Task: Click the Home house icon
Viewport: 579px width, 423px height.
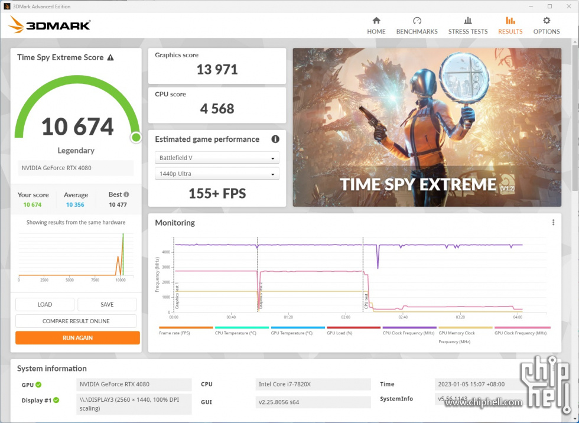Action: 376,20
